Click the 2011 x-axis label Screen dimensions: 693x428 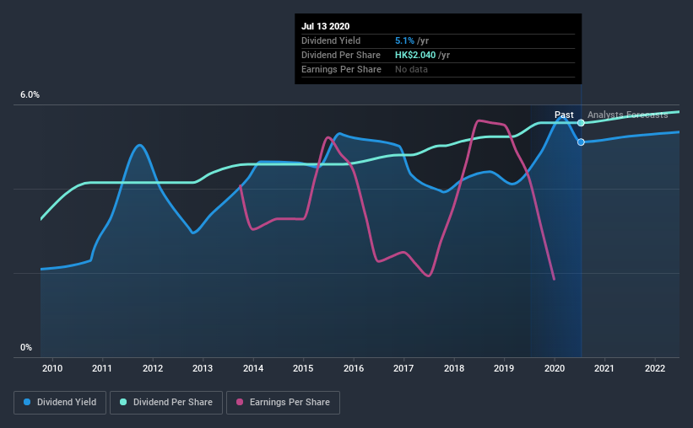(x=102, y=368)
